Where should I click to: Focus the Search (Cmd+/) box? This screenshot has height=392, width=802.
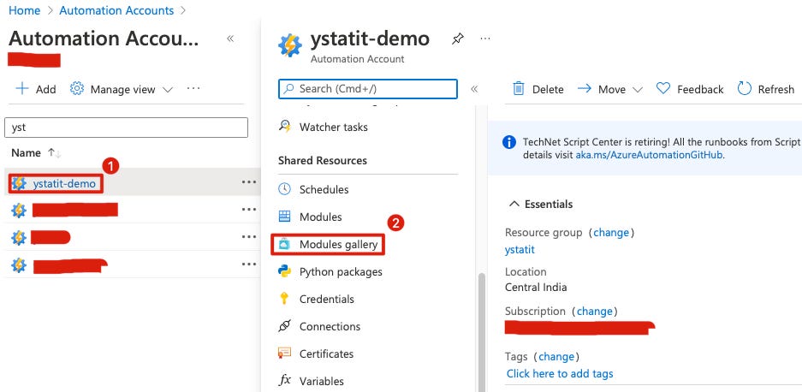click(x=368, y=88)
